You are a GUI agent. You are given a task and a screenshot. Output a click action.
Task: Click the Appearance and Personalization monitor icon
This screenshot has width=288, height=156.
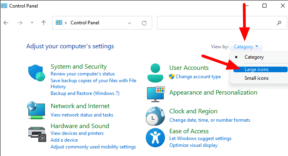click(156, 94)
